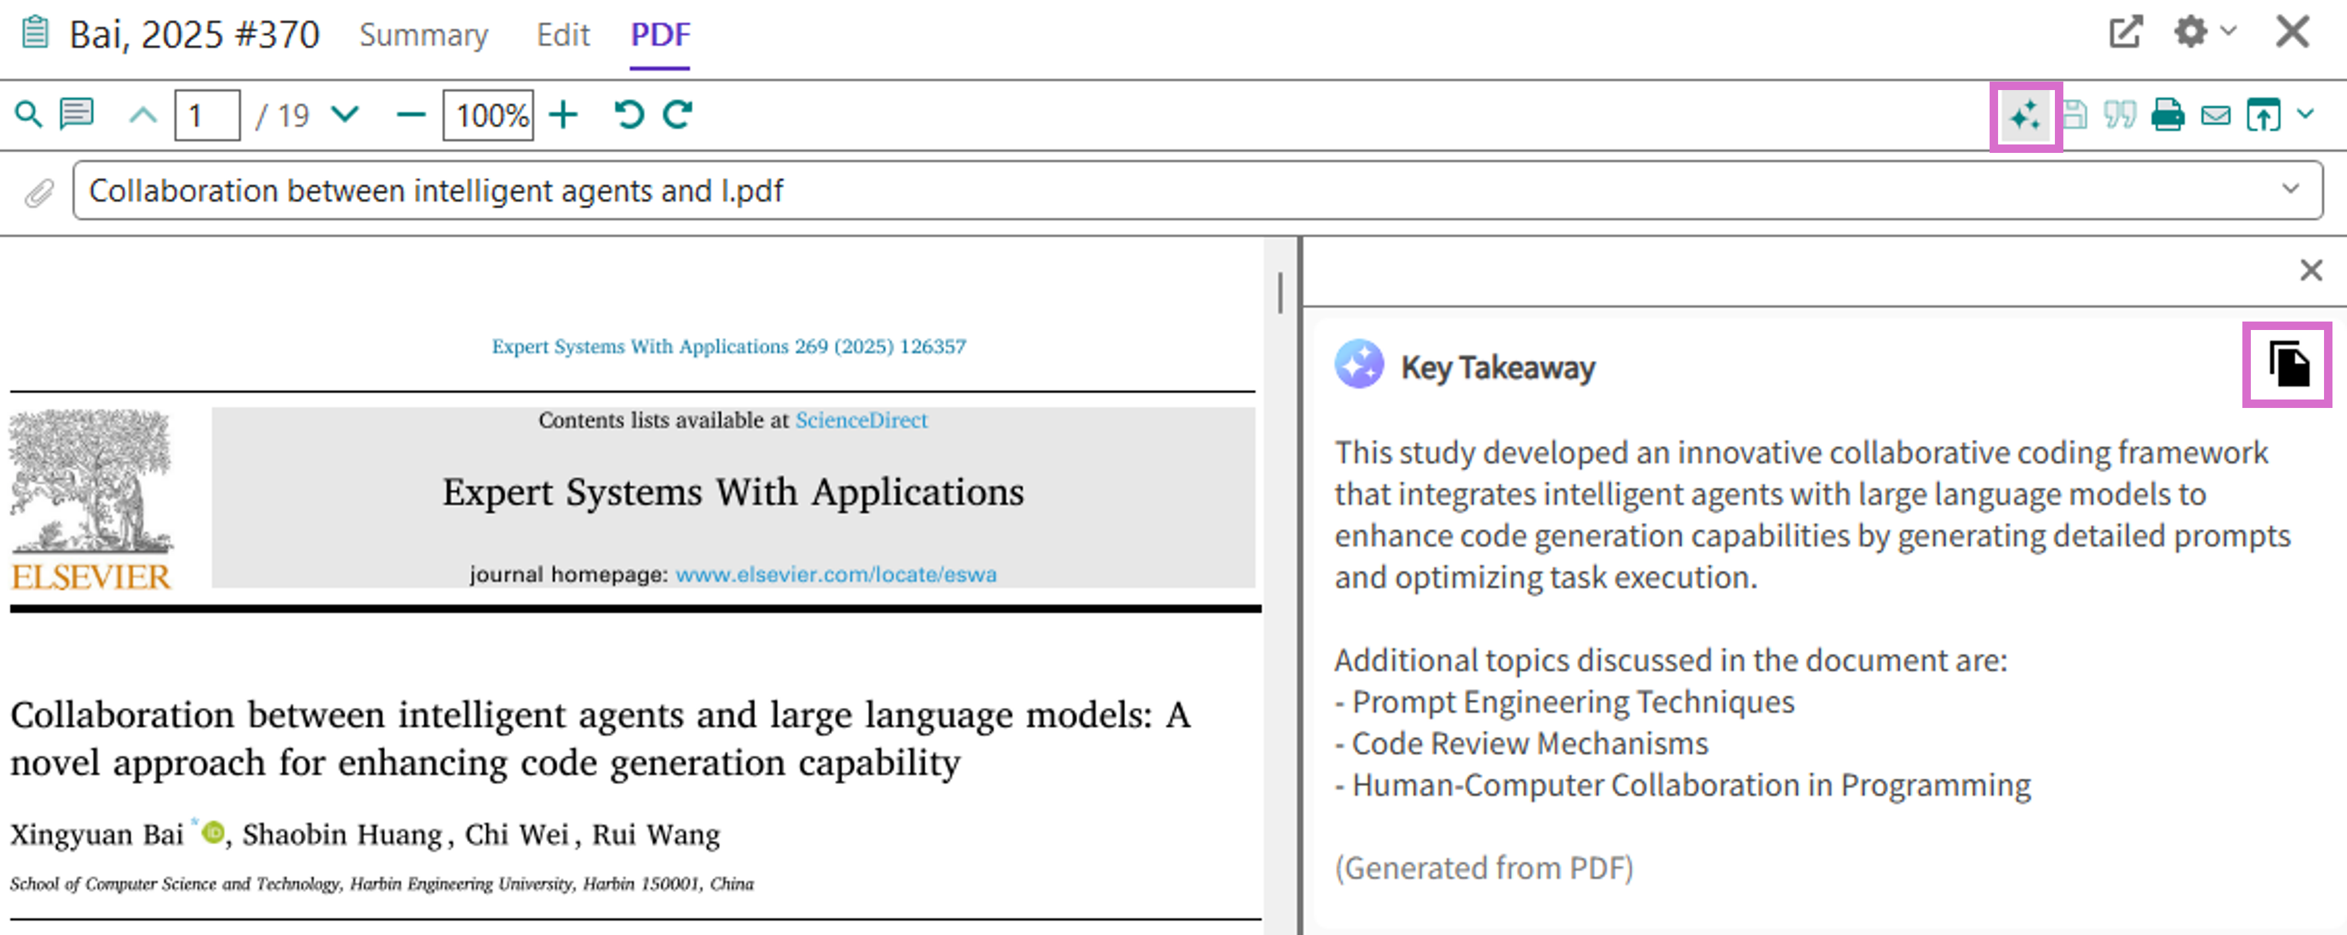Click the '/ 19' page count text
This screenshot has height=935, width=2347.
(282, 115)
